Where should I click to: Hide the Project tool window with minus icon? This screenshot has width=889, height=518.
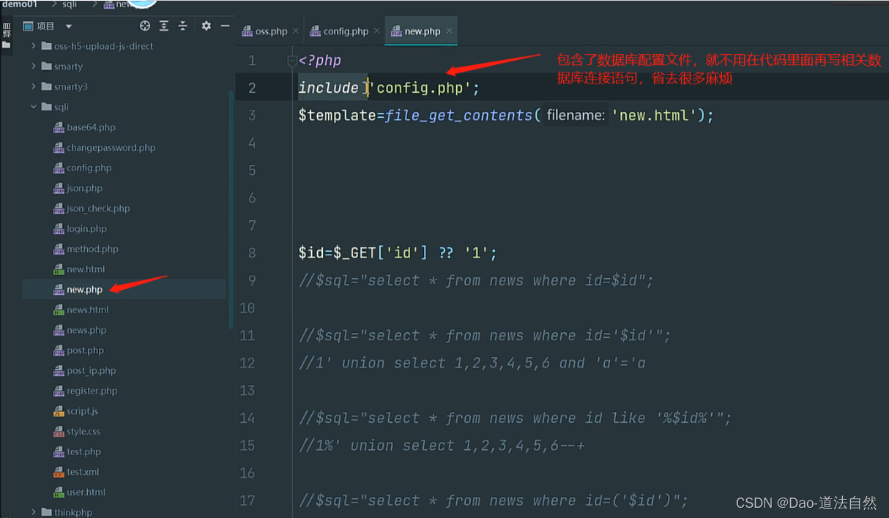tap(224, 26)
